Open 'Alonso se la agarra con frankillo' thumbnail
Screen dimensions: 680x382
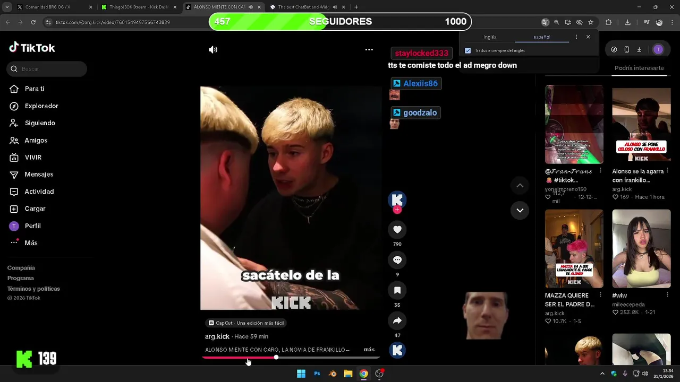pyautogui.click(x=641, y=125)
